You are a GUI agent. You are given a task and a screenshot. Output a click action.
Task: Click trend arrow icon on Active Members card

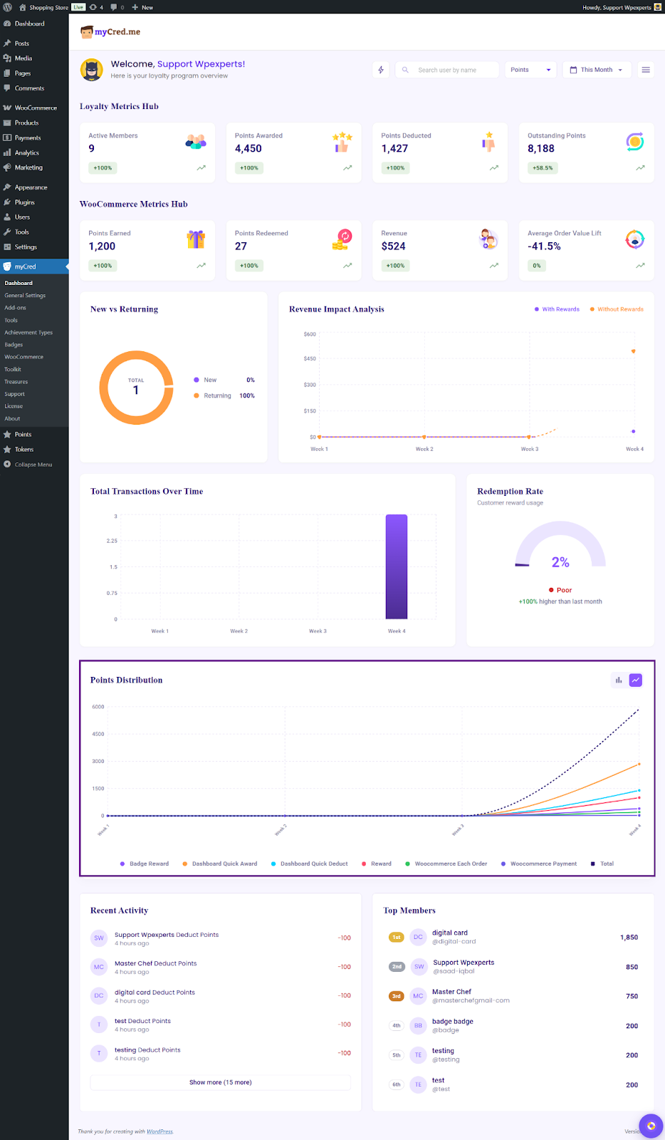click(x=201, y=168)
